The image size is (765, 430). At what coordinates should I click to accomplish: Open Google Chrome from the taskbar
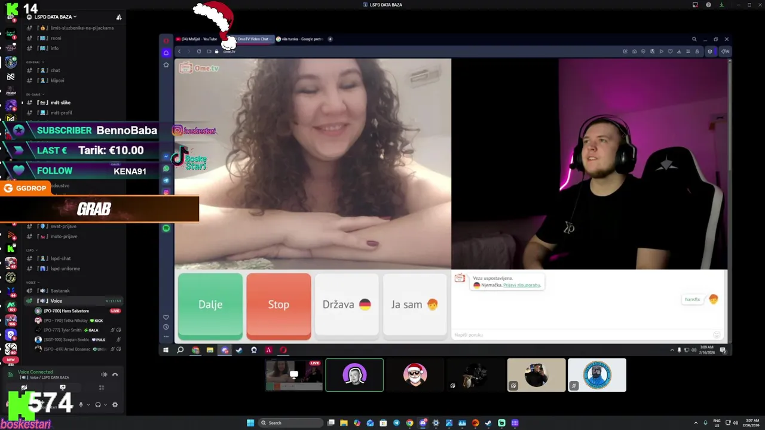click(409, 423)
